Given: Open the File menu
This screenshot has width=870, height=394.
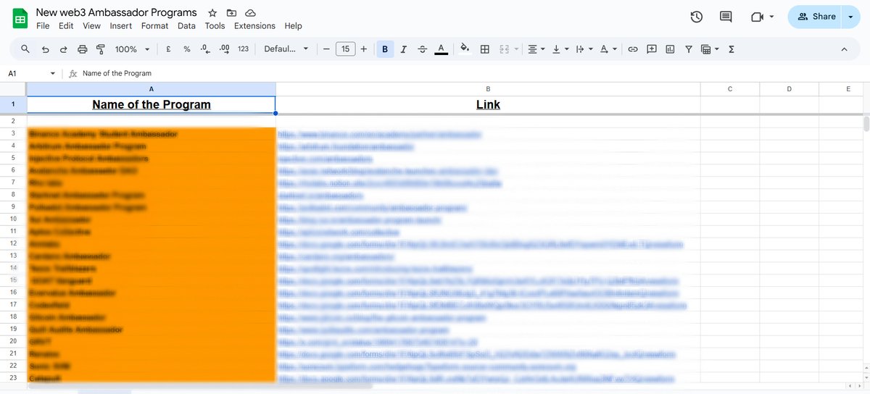Looking at the screenshot, I should 43,26.
